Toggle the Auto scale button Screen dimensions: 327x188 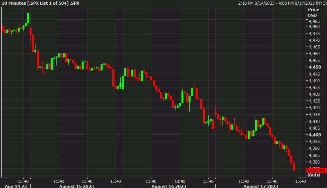tap(314, 175)
